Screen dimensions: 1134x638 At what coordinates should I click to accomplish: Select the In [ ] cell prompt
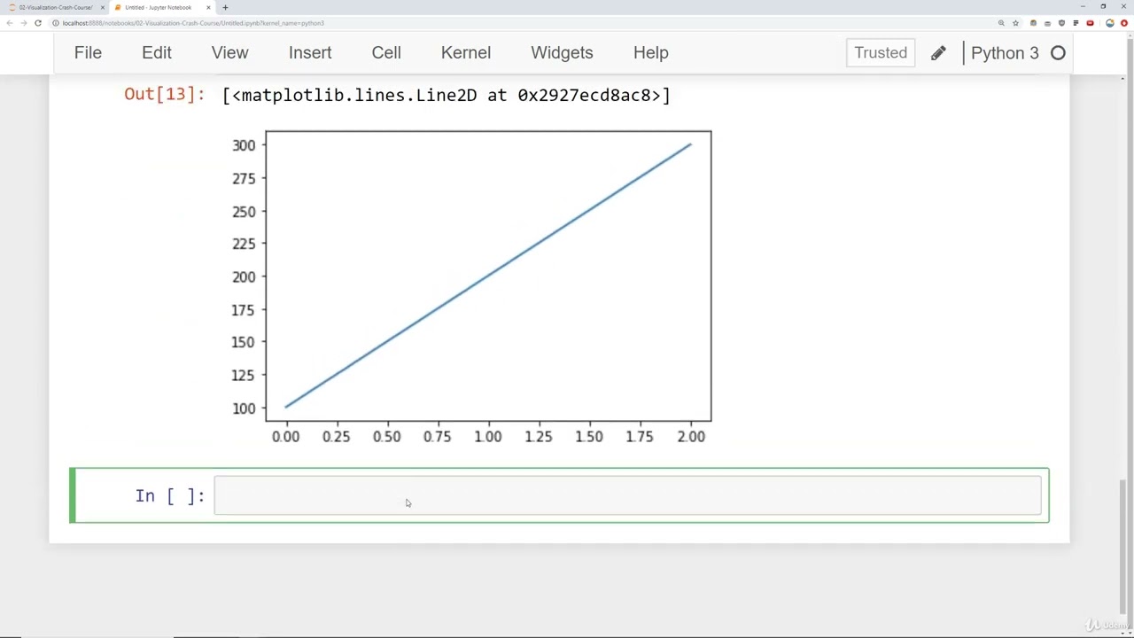(x=170, y=496)
